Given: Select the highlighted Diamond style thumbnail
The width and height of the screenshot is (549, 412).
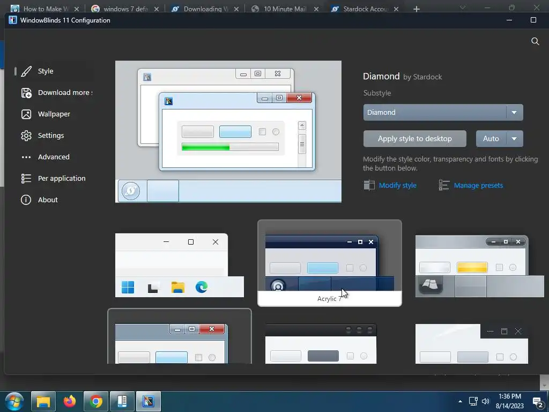Looking at the screenshot, I should pyautogui.click(x=179, y=336).
